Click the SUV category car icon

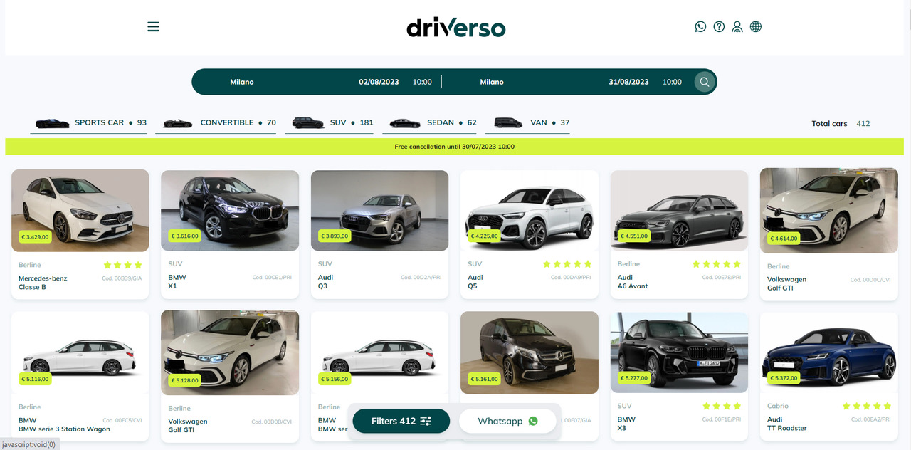tap(307, 122)
